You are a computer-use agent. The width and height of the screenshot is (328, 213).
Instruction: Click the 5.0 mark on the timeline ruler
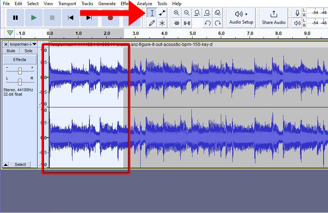pos(193,33)
